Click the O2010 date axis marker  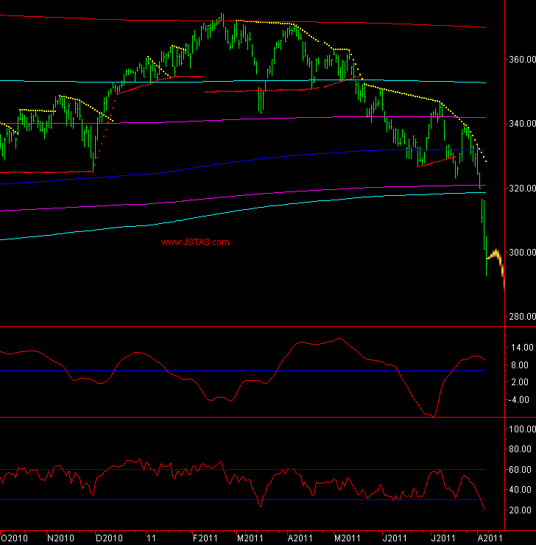(x=15, y=538)
